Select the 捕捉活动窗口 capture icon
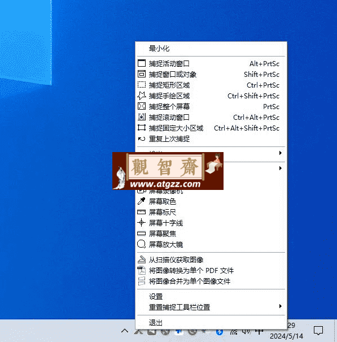337x342 pixels. click(x=142, y=63)
